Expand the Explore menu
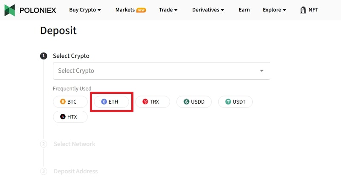The image size is (341, 192). 274,10
